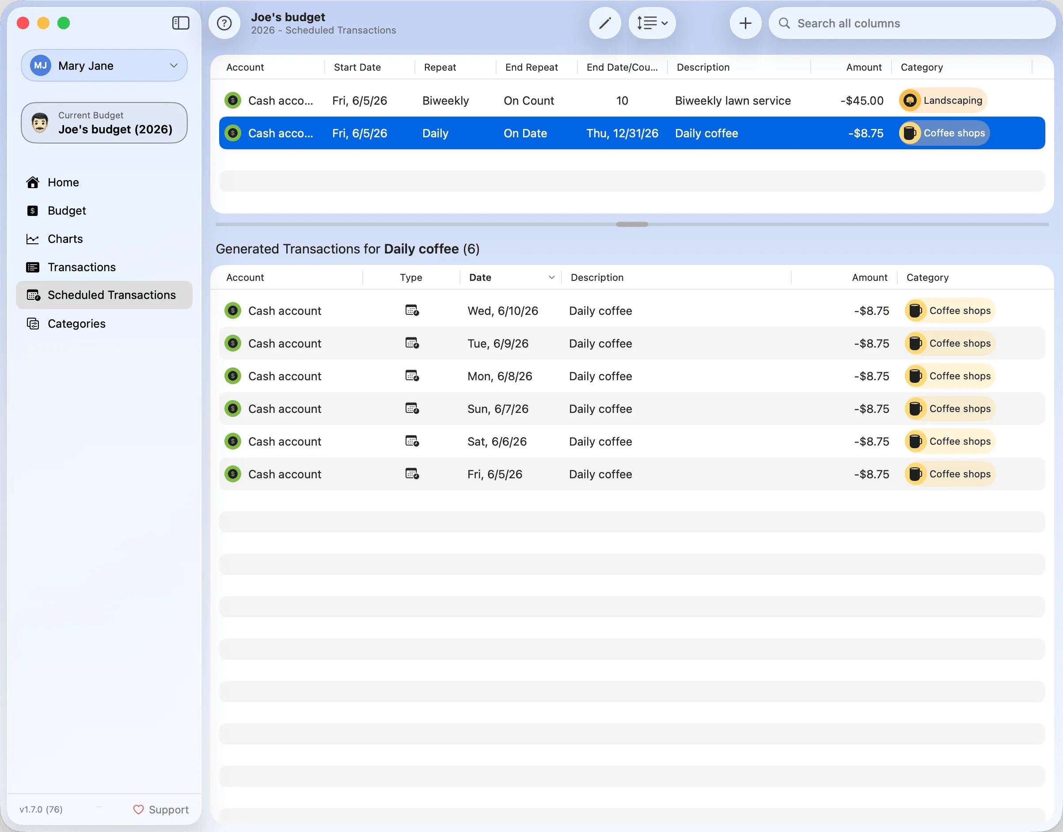This screenshot has width=1063, height=832.
Task: Click selected row Coffee shops tag
Action: [944, 133]
